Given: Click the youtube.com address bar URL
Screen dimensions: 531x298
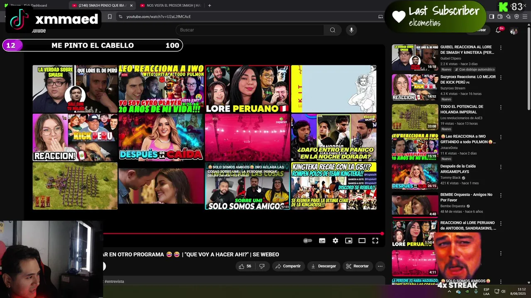Looking at the screenshot, I should tap(158, 17).
